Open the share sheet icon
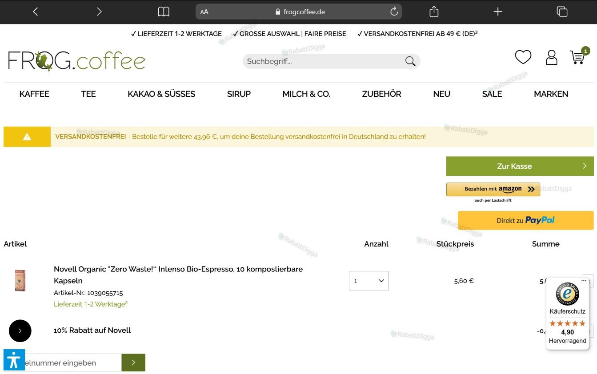 (434, 12)
